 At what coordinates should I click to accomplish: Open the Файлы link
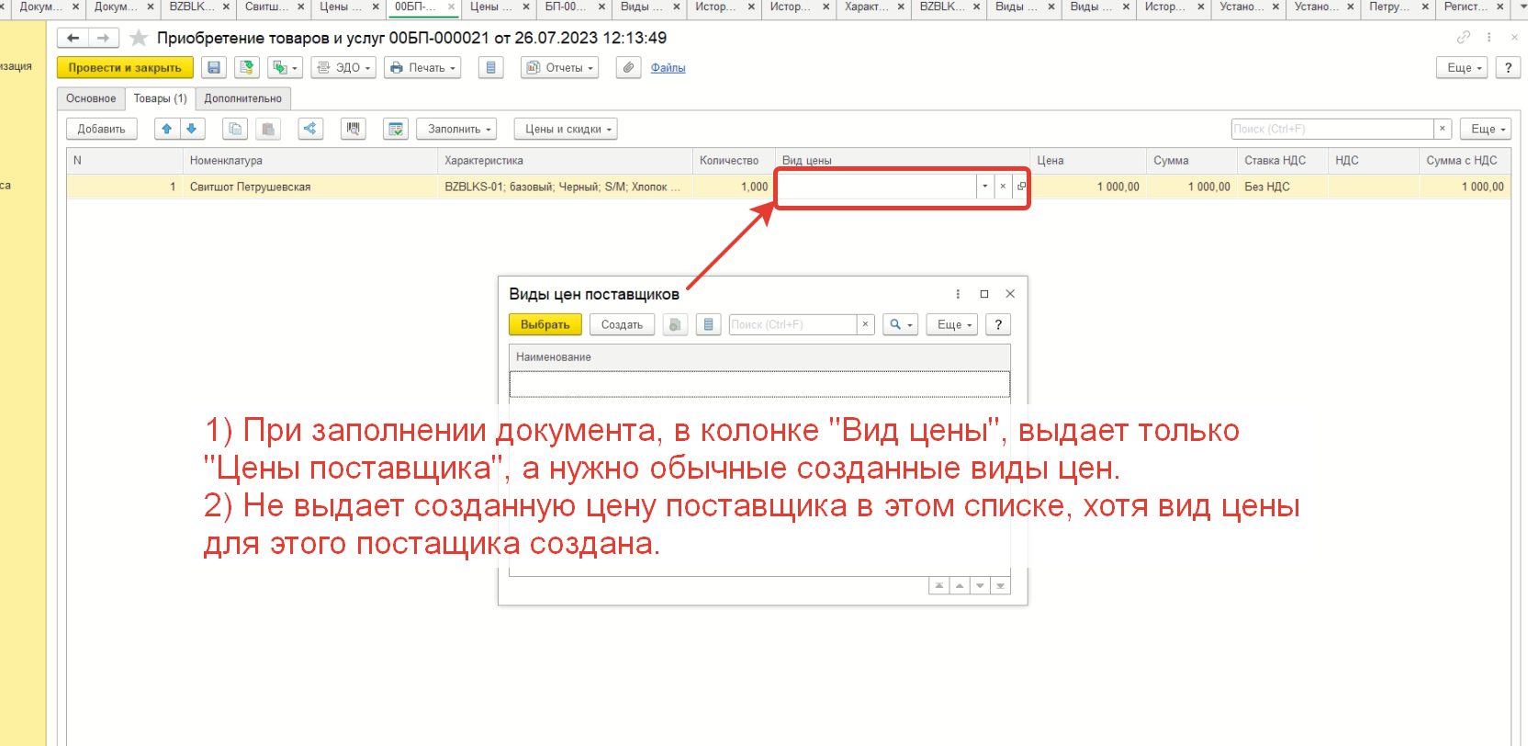point(668,68)
